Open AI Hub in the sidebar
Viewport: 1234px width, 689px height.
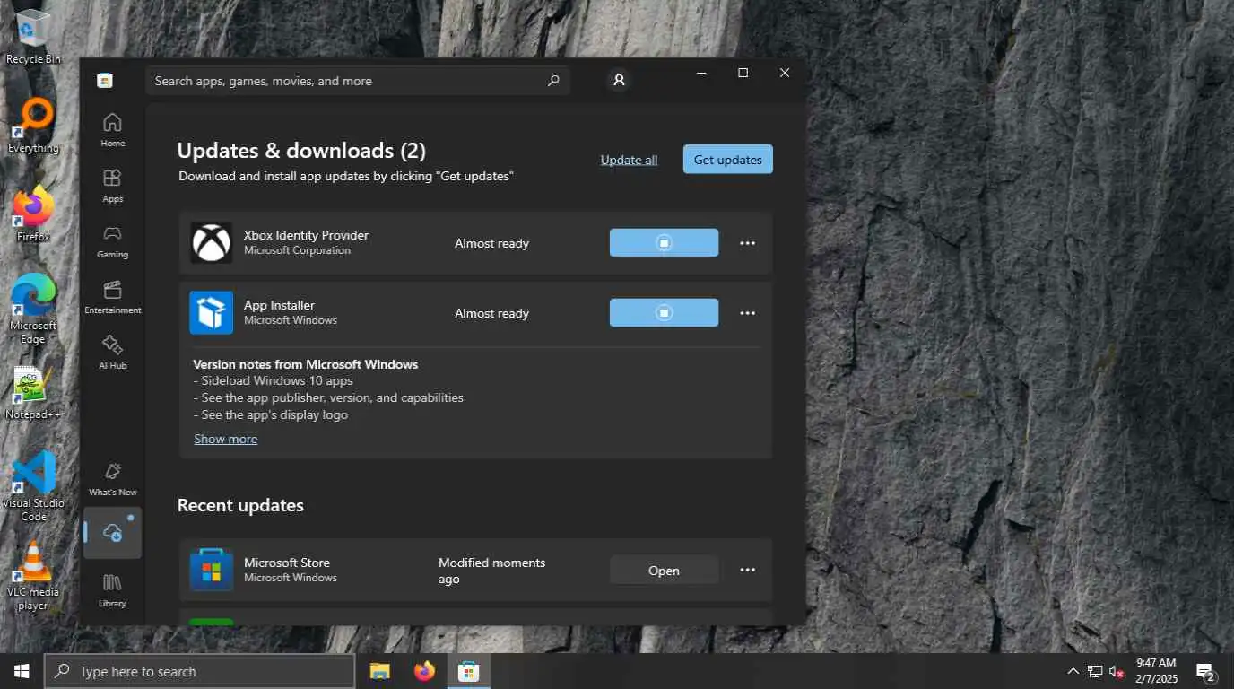(x=112, y=353)
